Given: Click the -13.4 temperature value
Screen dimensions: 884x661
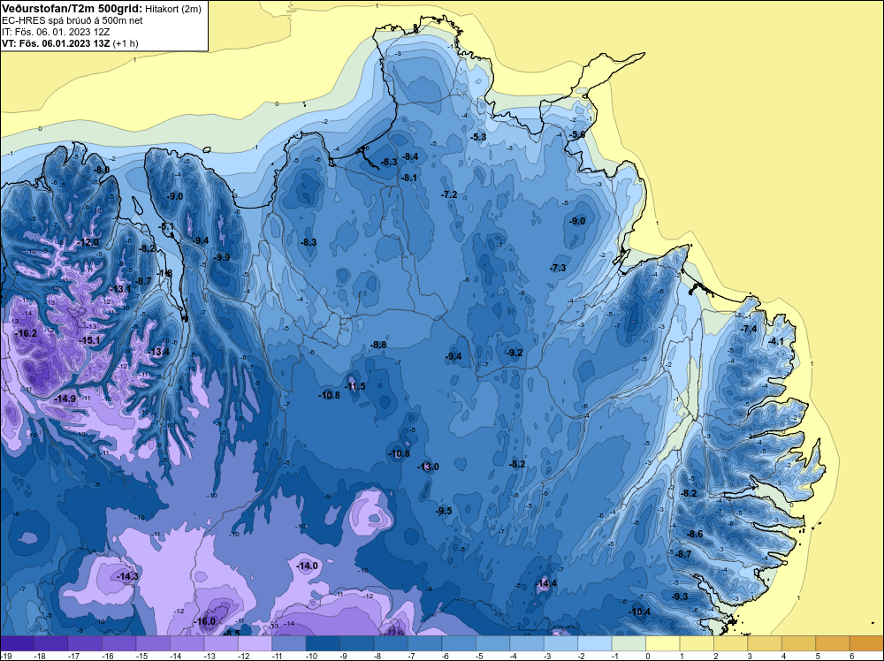Looking at the screenshot, I should tap(159, 353).
